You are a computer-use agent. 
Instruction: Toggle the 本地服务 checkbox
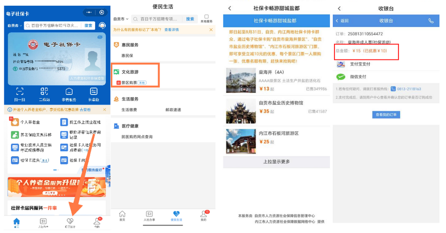[x=206, y=18]
